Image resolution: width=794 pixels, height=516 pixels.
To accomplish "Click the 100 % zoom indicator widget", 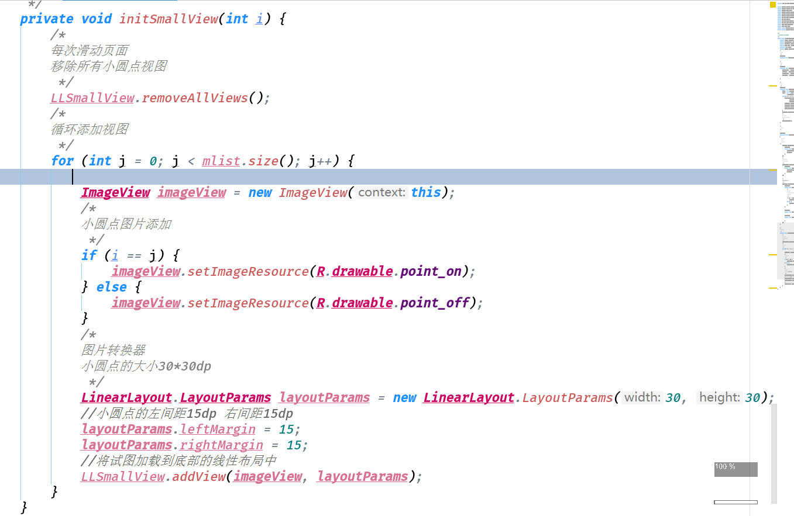I will [735, 469].
